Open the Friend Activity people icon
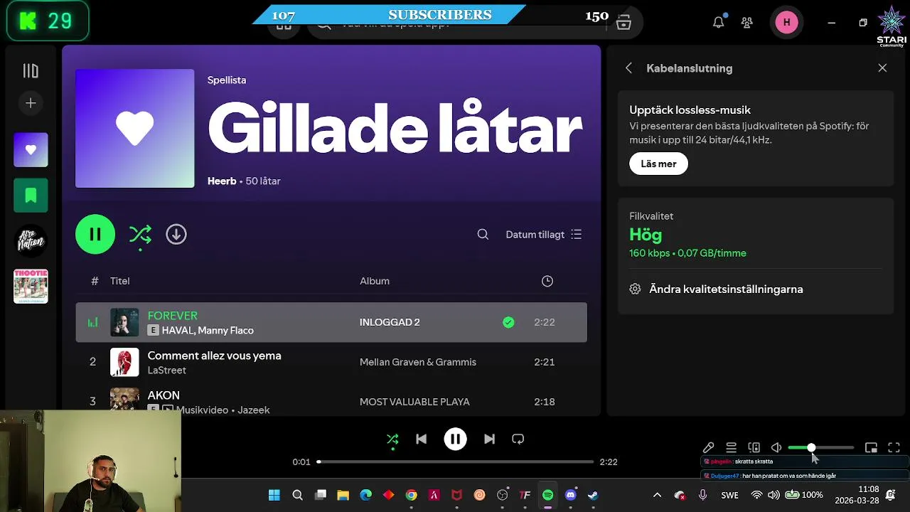The width and height of the screenshot is (910, 512). (746, 22)
